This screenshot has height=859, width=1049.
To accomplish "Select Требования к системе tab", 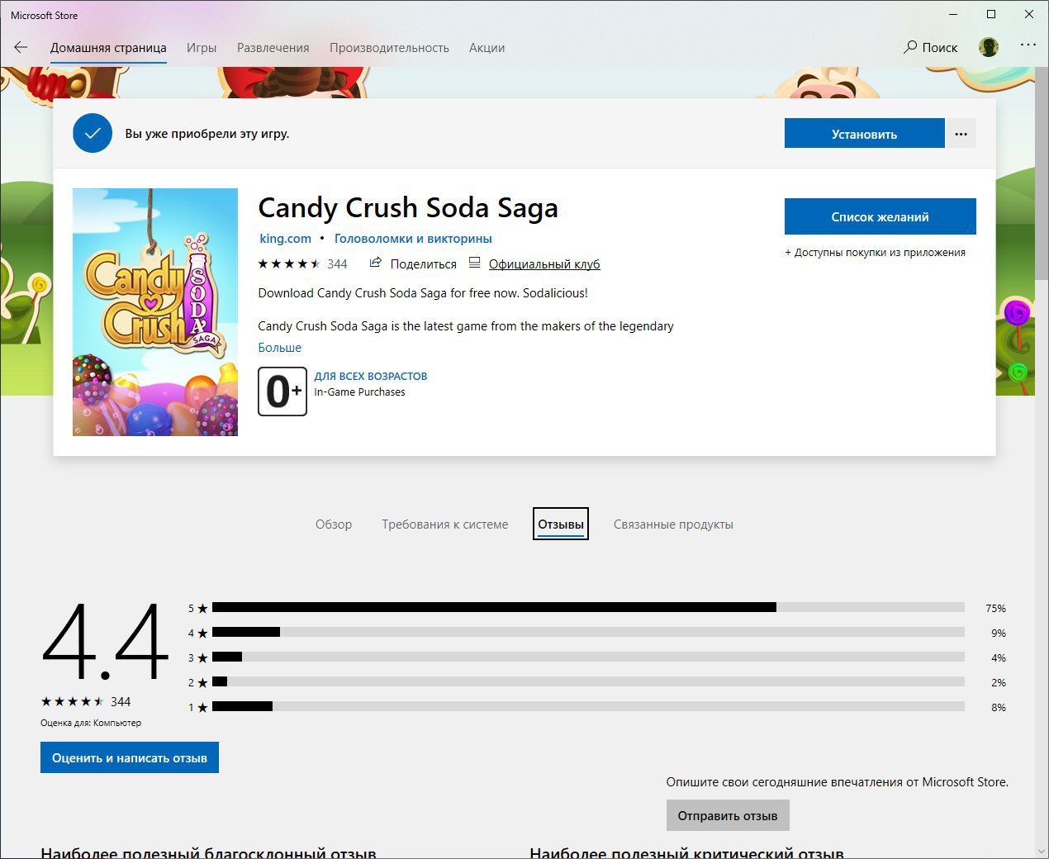I will (445, 524).
